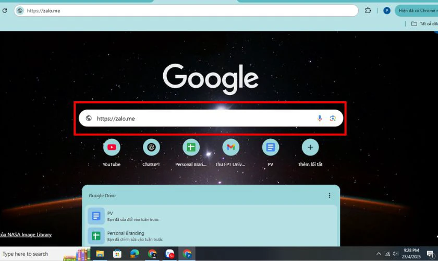Click the site info icon in address bar
The width and height of the screenshot is (438, 261).
[x=20, y=10]
